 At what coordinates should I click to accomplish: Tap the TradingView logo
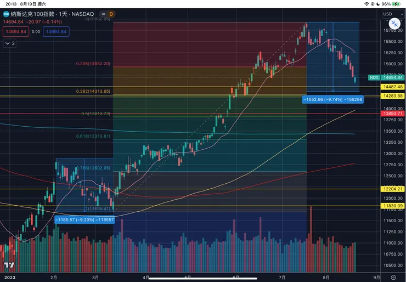(x=9, y=265)
